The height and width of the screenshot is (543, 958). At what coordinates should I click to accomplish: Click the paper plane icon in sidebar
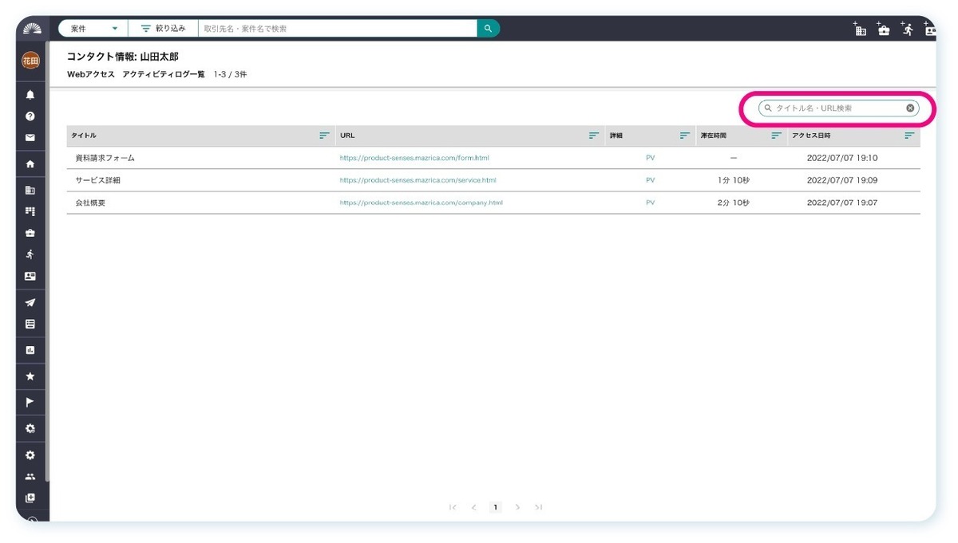point(30,303)
